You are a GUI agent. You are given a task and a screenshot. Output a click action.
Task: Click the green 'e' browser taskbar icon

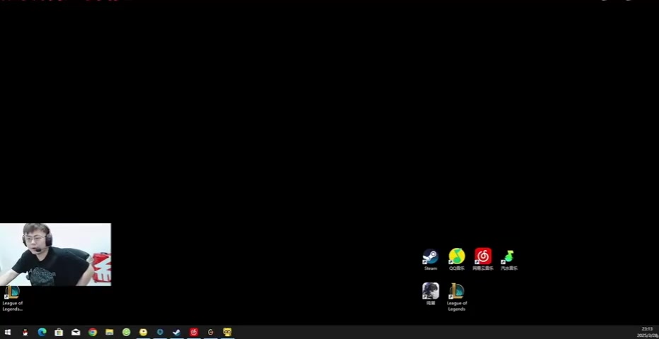coord(127,332)
